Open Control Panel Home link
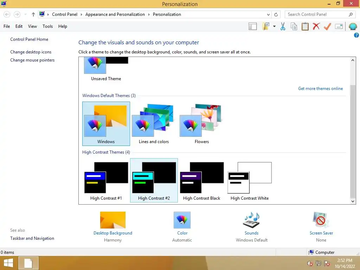This screenshot has height=270, width=360. pyautogui.click(x=29, y=39)
